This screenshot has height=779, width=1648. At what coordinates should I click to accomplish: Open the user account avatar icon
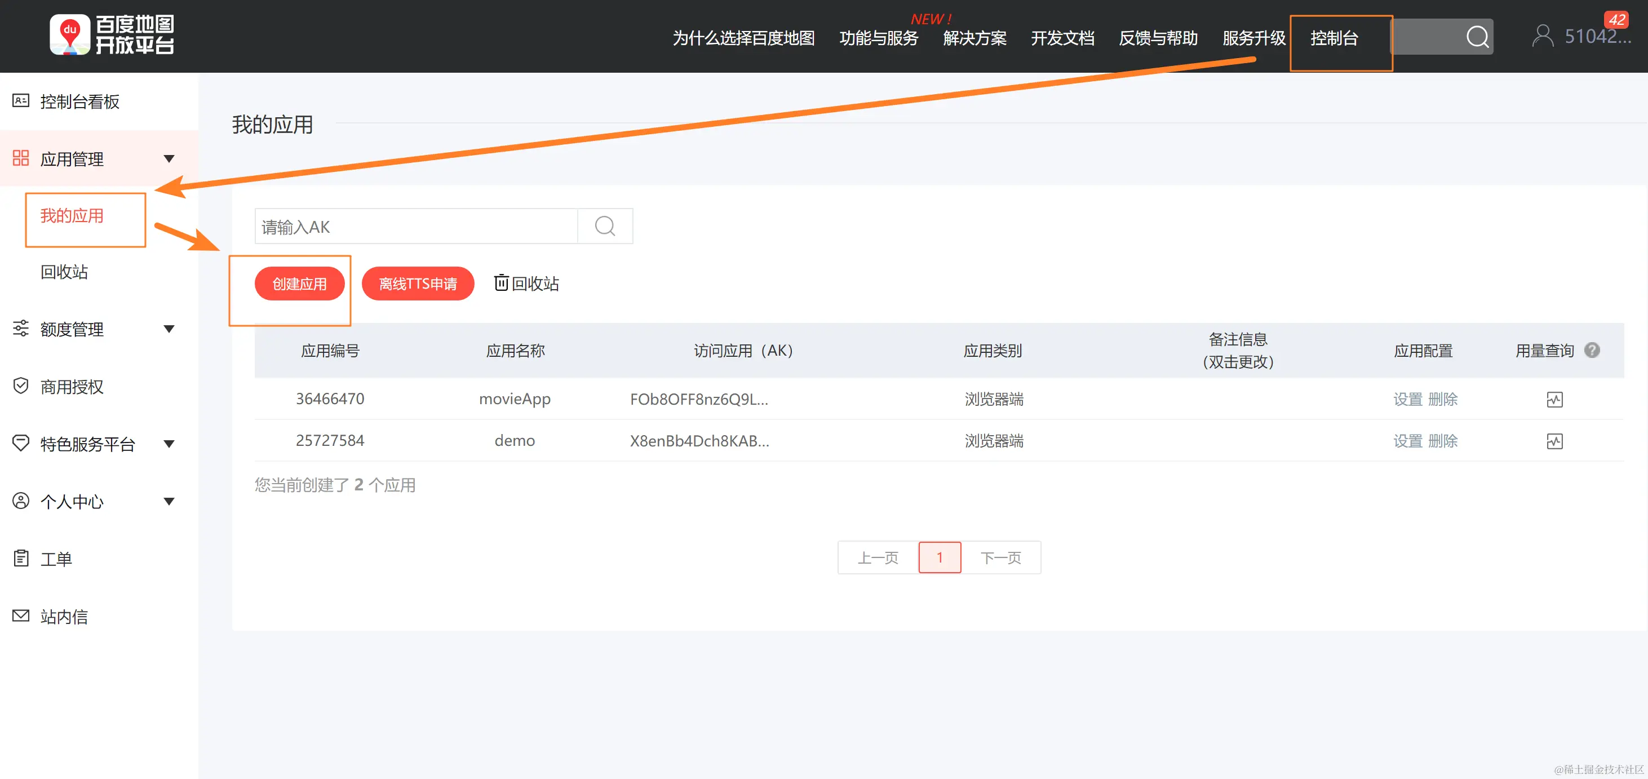(x=1543, y=36)
